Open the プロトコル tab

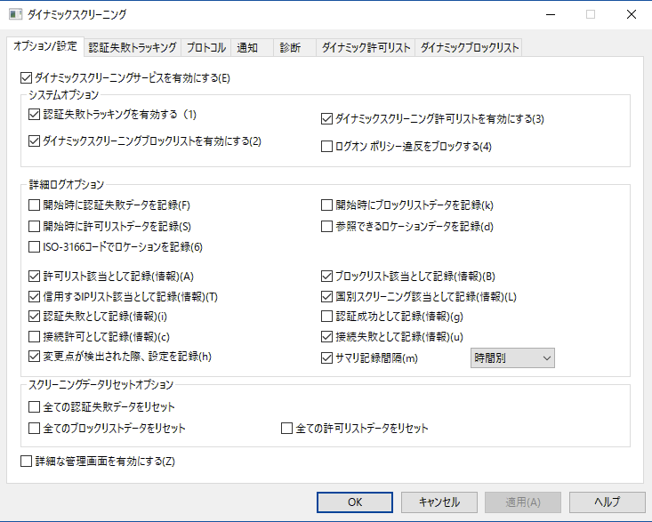[206, 47]
